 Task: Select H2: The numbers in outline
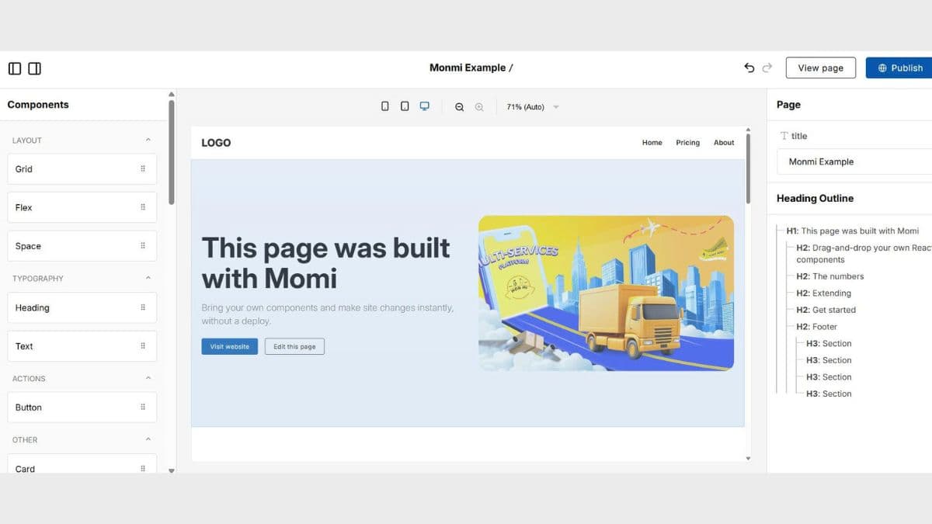[x=829, y=276]
